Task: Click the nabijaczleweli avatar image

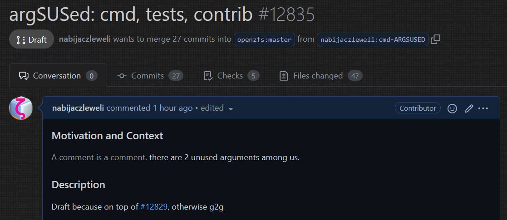Action: [21, 108]
